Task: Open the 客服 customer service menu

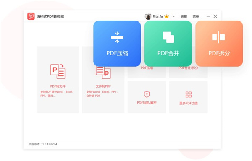Action: pos(184,16)
